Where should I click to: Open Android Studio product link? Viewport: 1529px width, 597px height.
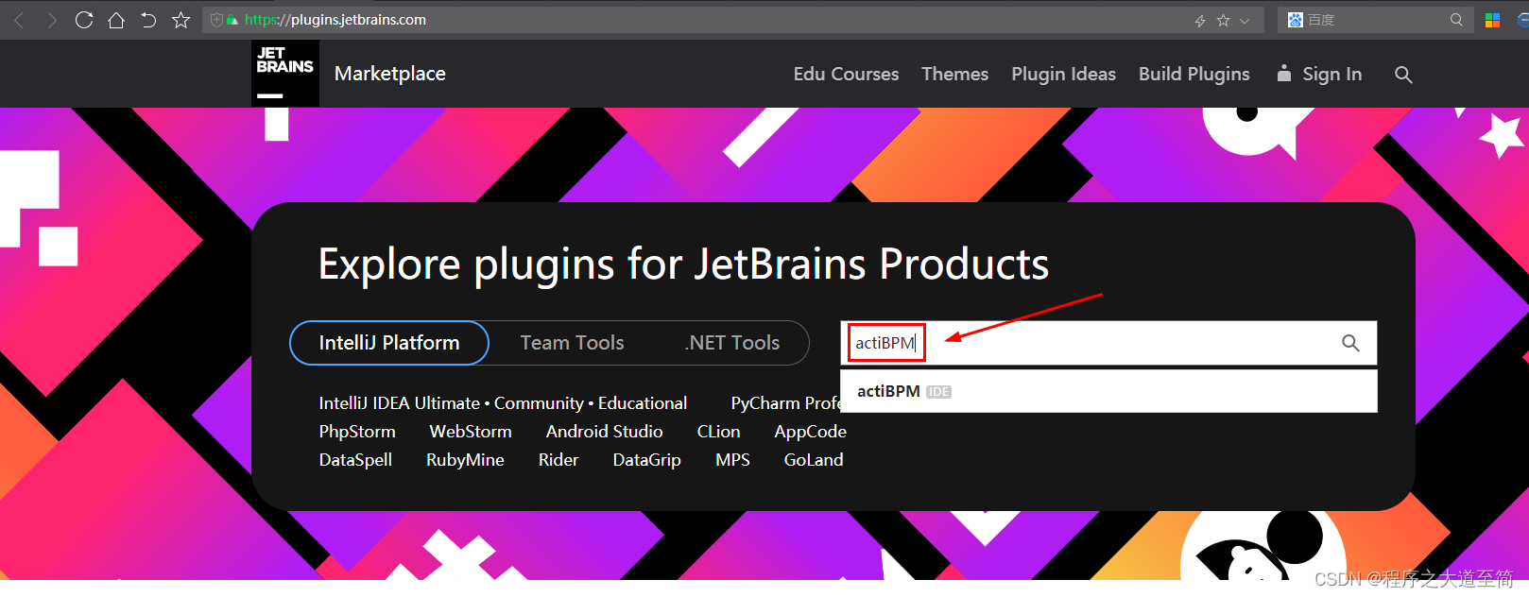[605, 432]
